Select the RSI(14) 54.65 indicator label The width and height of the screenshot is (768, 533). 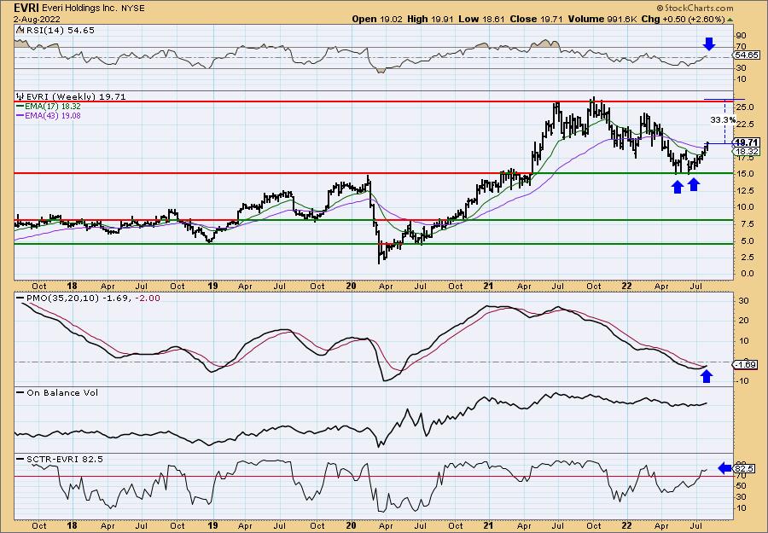click(59, 30)
